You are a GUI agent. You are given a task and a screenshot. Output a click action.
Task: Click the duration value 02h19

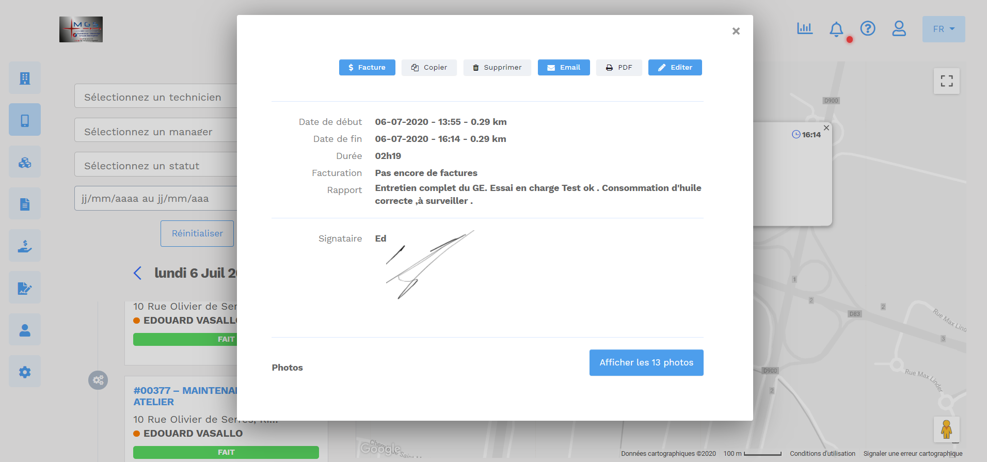pyautogui.click(x=388, y=156)
